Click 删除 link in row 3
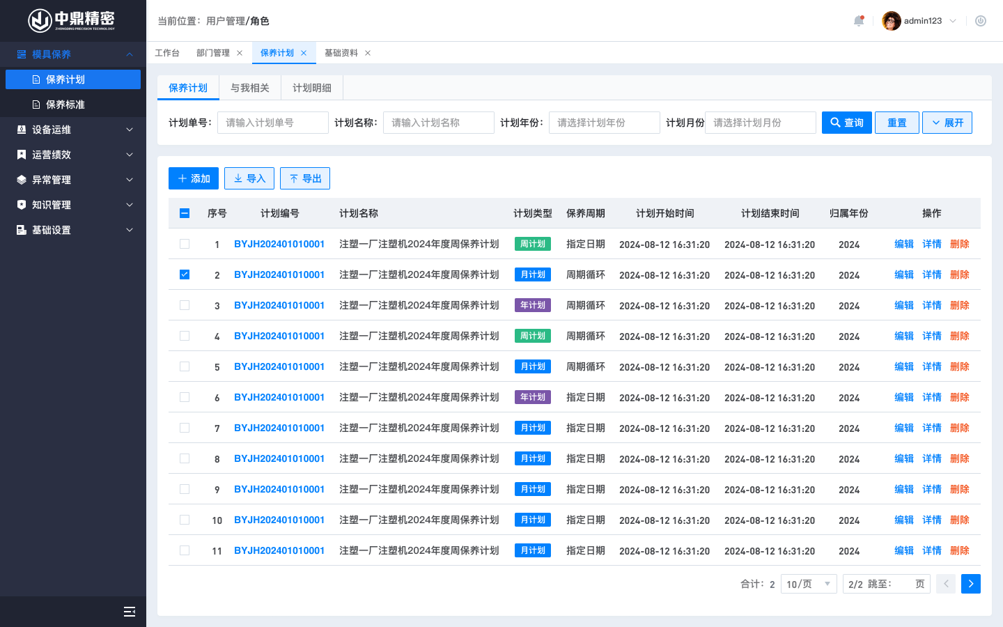 point(959,305)
